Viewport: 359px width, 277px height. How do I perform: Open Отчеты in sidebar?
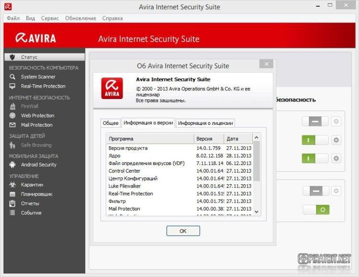tap(30, 203)
